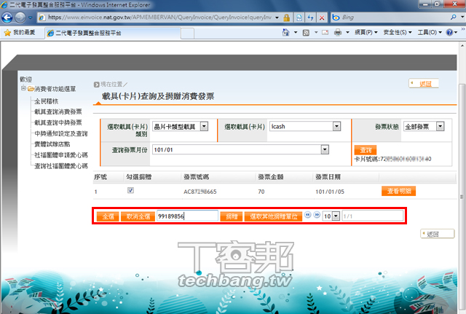Open 載具查詢中獎發票 in the sidebar

58,122
